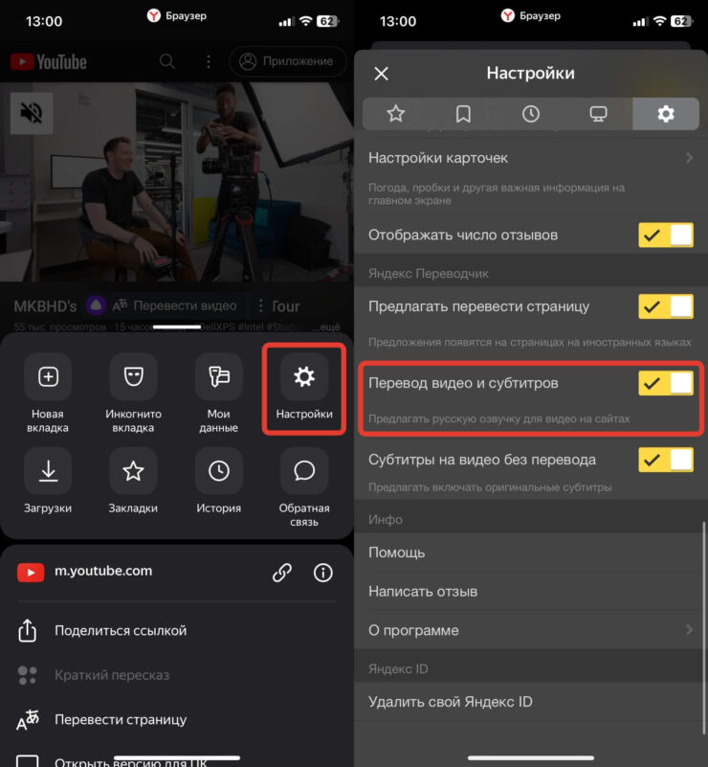Tap Новая вкладка plus icon
Screen dimensions: 708x767
48,377
